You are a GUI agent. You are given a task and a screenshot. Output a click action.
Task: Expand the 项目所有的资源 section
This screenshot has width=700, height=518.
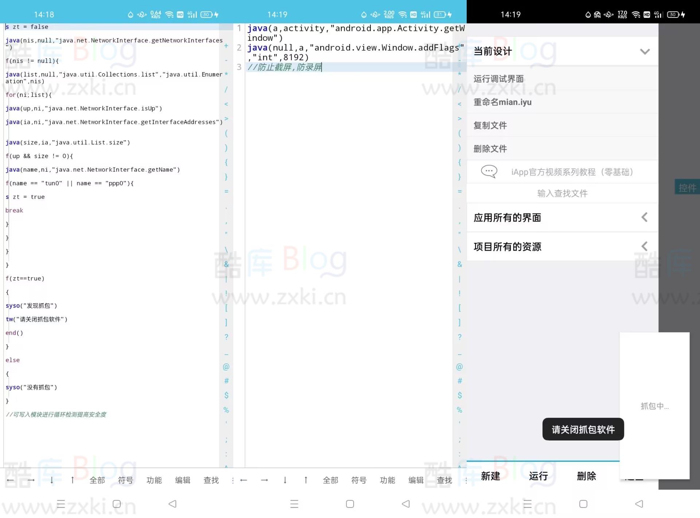coord(645,246)
